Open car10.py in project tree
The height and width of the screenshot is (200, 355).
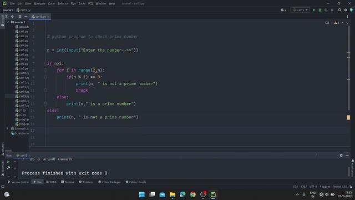click(22, 73)
